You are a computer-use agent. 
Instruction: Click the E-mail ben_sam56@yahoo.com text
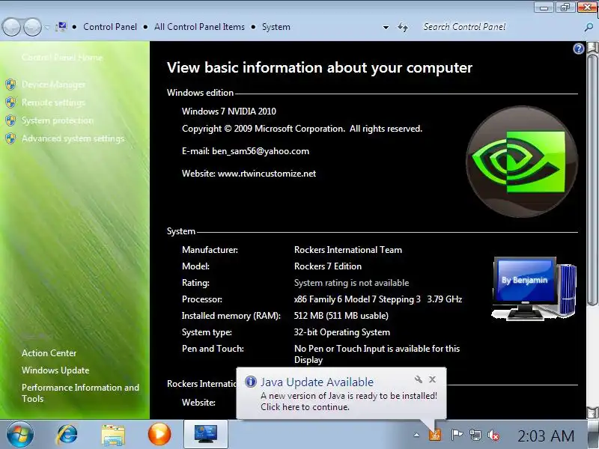[246, 151]
